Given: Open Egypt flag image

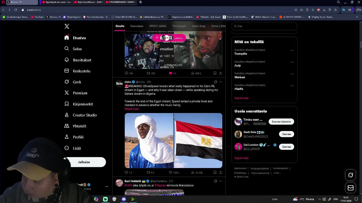Looking at the screenshot, I should (198, 140).
